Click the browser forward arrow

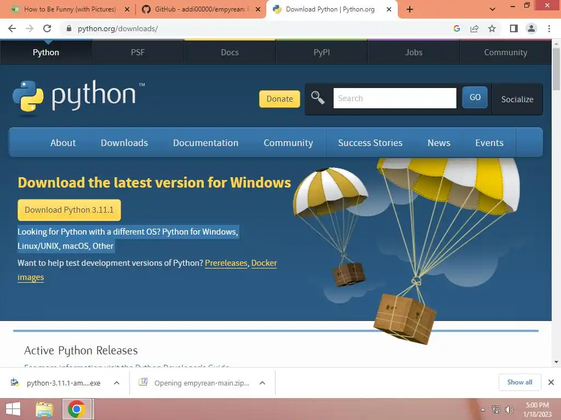(x=30, y=28)
